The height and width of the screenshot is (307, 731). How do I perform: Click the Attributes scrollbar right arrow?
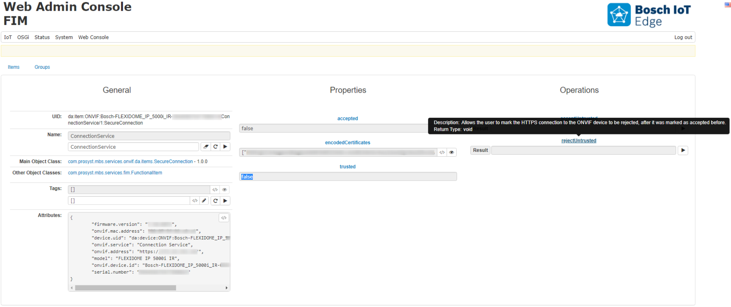(x=227, y=288)
